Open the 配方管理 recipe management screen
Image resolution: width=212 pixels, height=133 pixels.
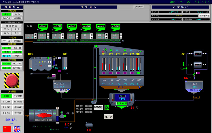18,102
